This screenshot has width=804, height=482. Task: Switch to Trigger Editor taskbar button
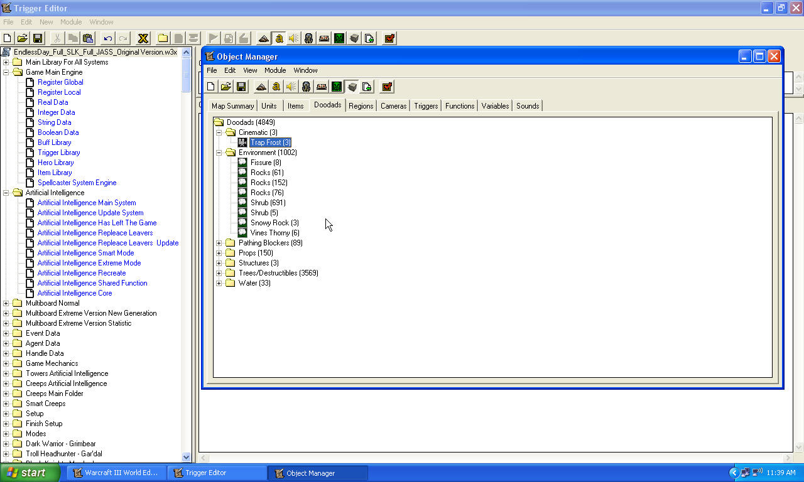[217, 473]
